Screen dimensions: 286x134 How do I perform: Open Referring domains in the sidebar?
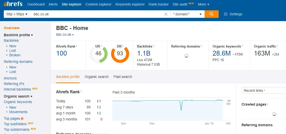point(18,62)
